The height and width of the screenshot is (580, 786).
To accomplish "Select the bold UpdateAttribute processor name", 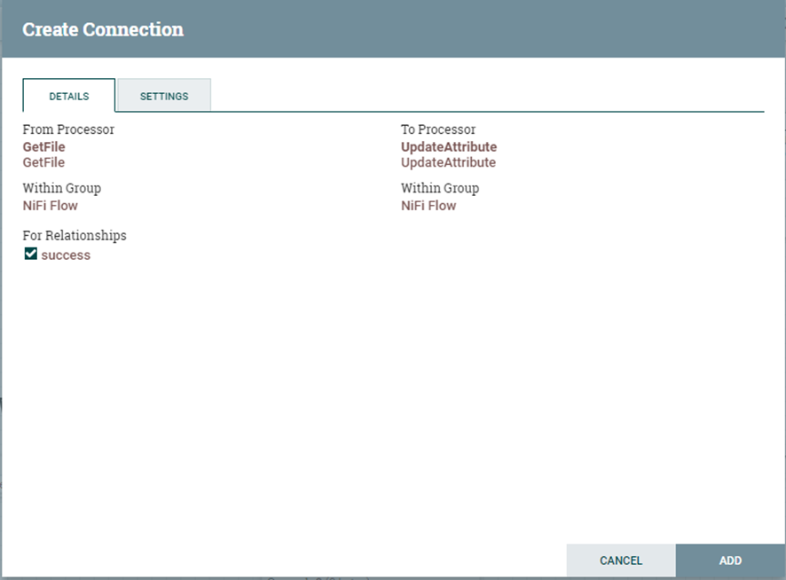I will point(449,147).
